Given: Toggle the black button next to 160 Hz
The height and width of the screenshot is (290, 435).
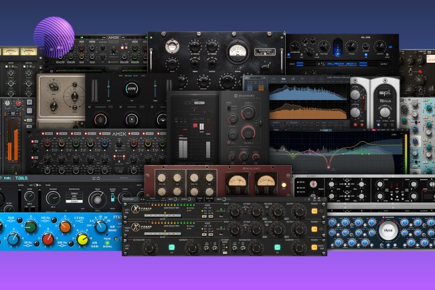Looking at the screenshot, I should tap(54, 221).
